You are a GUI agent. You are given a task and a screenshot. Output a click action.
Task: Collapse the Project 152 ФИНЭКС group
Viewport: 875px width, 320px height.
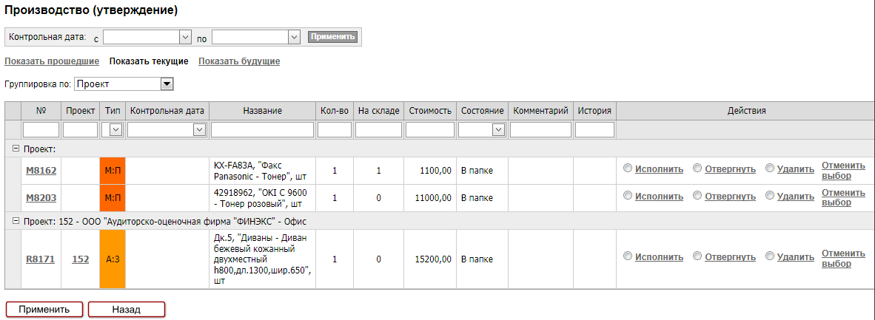[16, 221]
